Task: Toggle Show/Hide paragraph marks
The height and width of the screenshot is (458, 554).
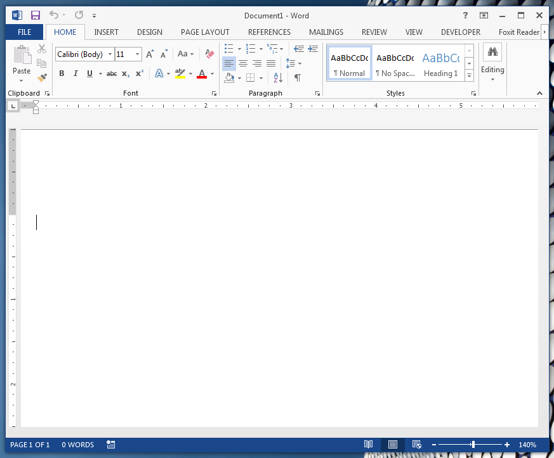Action: tap(298, 77)
